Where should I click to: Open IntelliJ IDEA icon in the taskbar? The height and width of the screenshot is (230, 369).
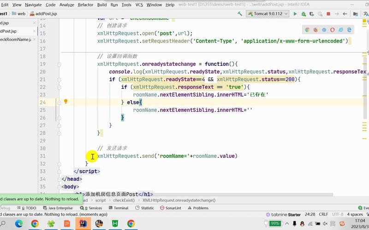coord(83,224)
